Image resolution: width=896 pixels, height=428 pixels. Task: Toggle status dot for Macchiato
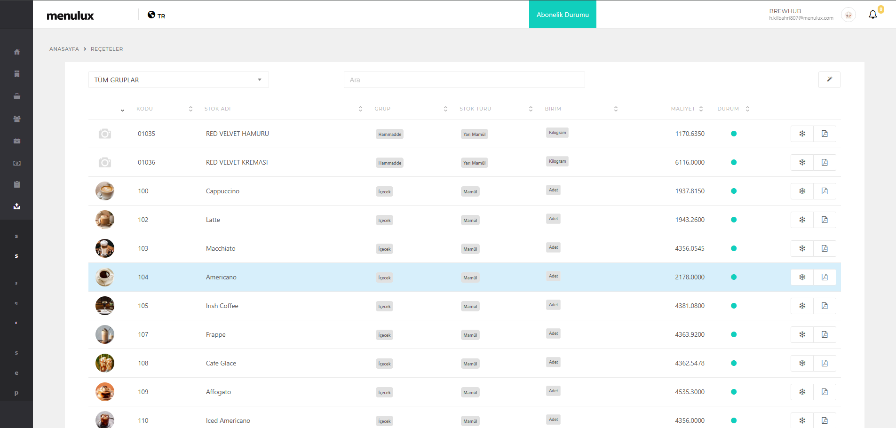(733, 248)
